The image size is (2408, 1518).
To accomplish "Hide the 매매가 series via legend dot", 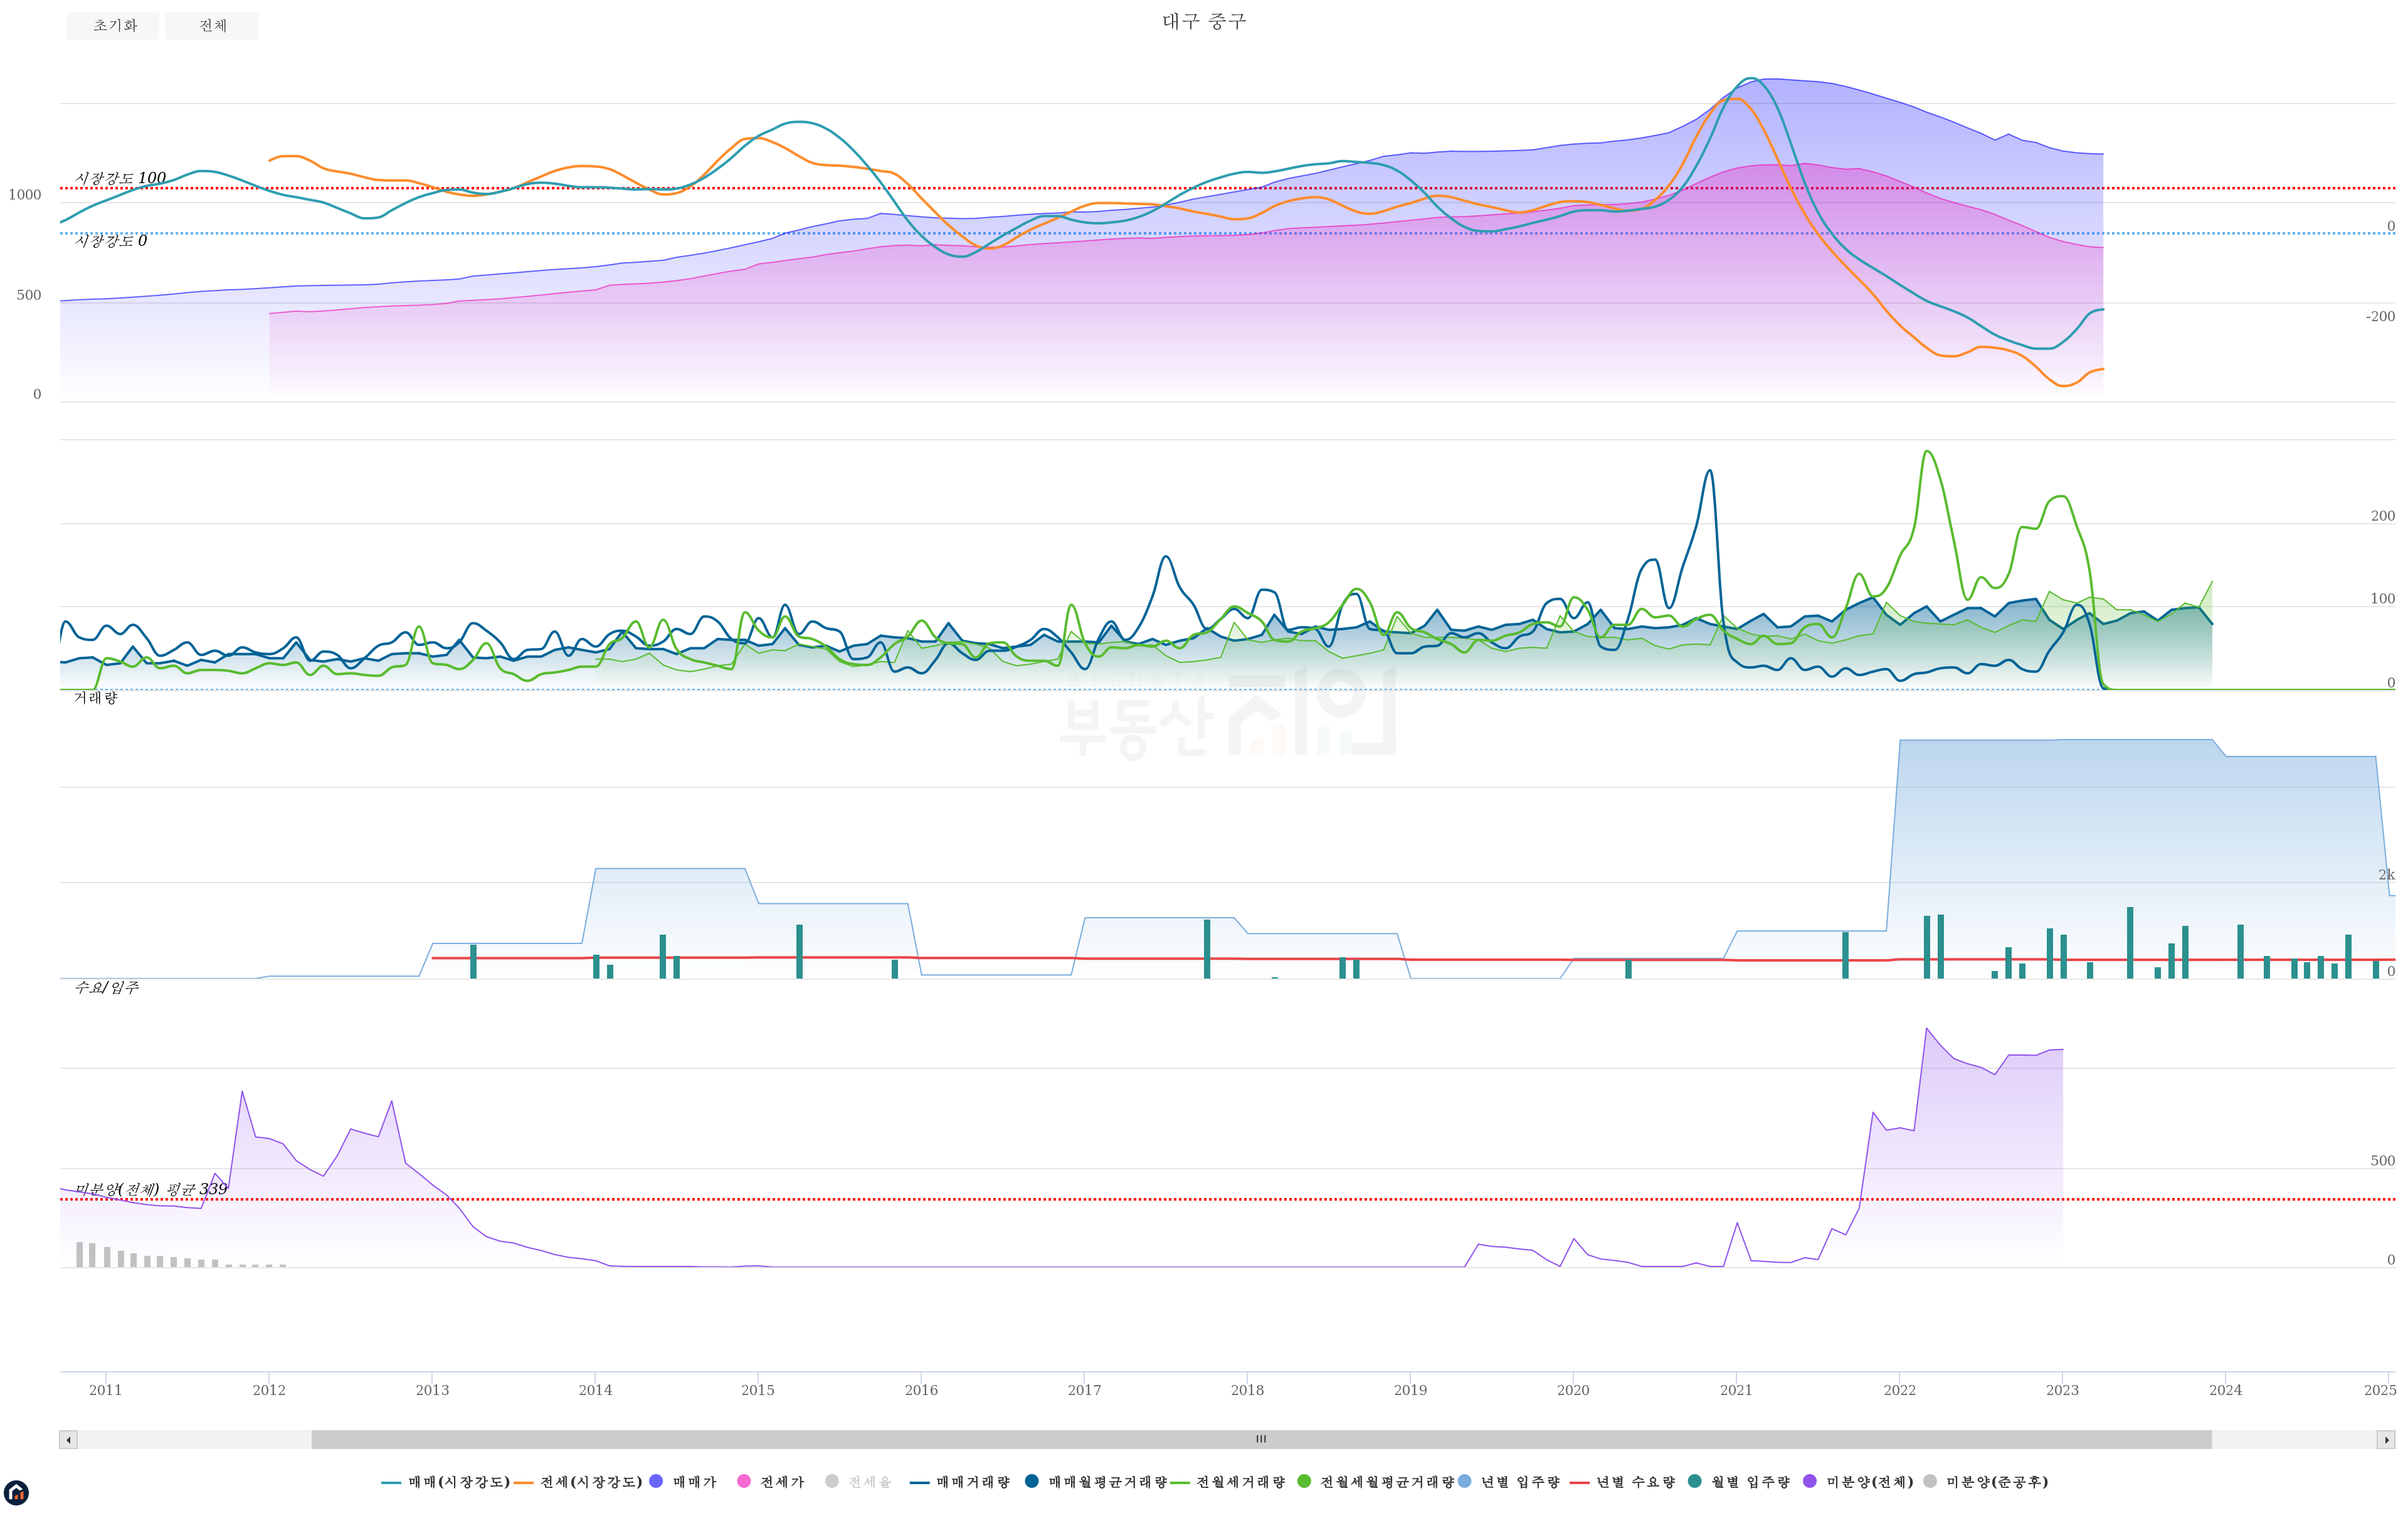I will [x=656, y=1481].
